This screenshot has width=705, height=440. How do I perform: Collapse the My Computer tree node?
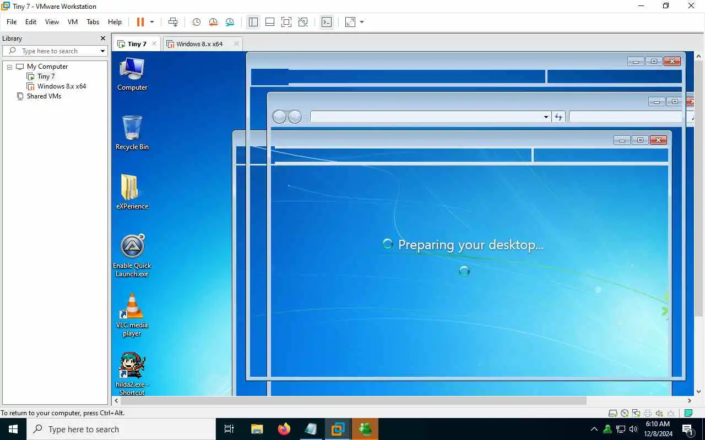point(9,67)
